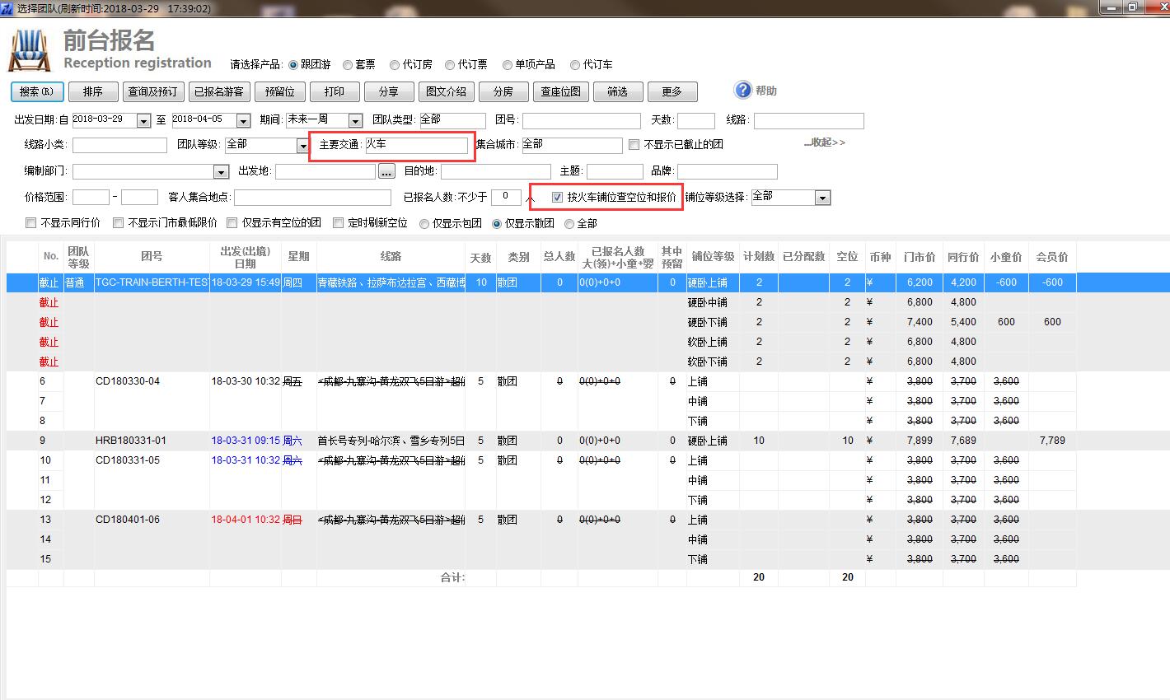Viewport: 1170px width, 700px height.
Task: Click the 已报名游客 button
Action: [218, 91]
